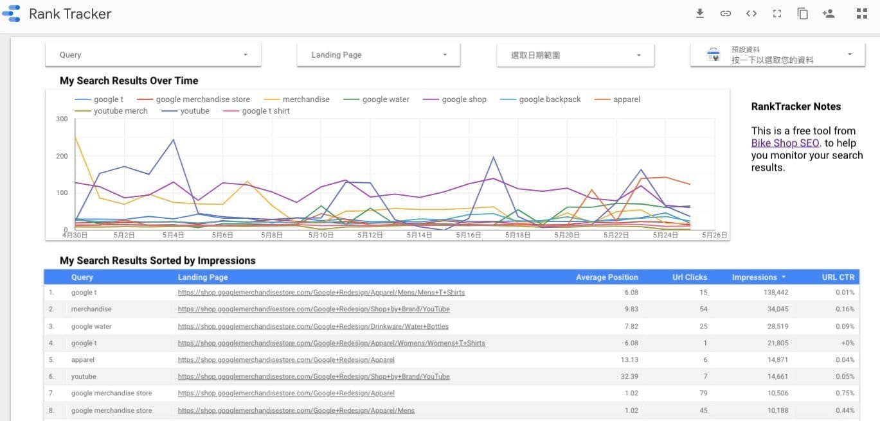Image resolution: width=880 pixels, height=421 pixels.
Task: Click the youtube series legend color line
Action: click(x=170, y=111)
